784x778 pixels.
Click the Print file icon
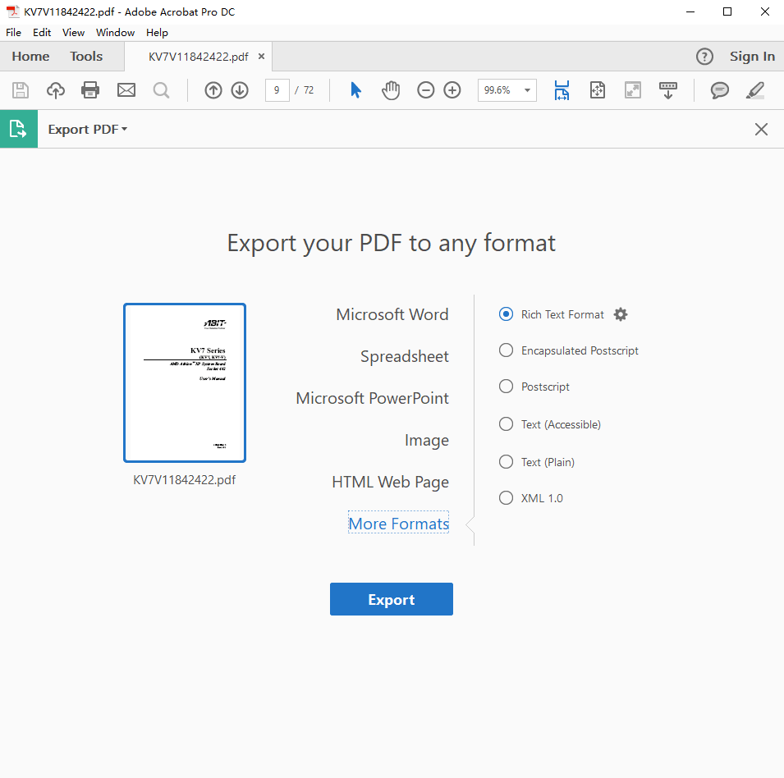pos(90,90)
